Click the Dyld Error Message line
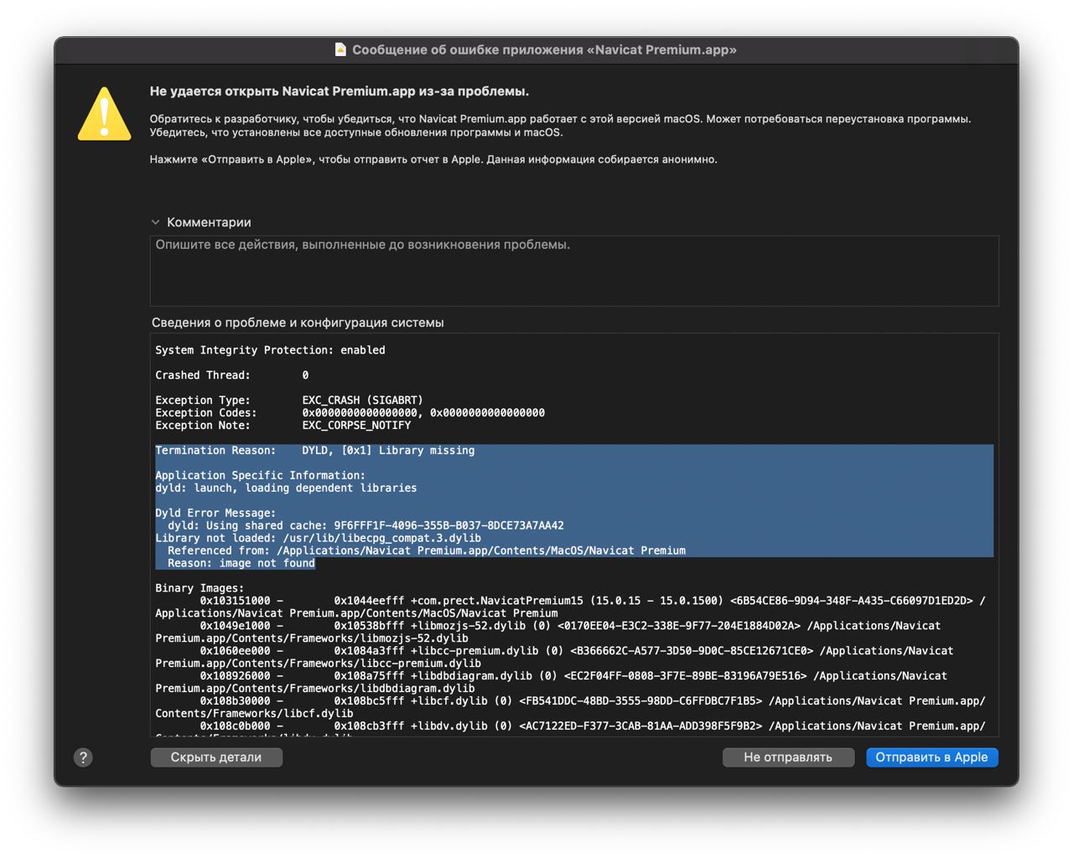1073x858 pixels. [215, 513]
